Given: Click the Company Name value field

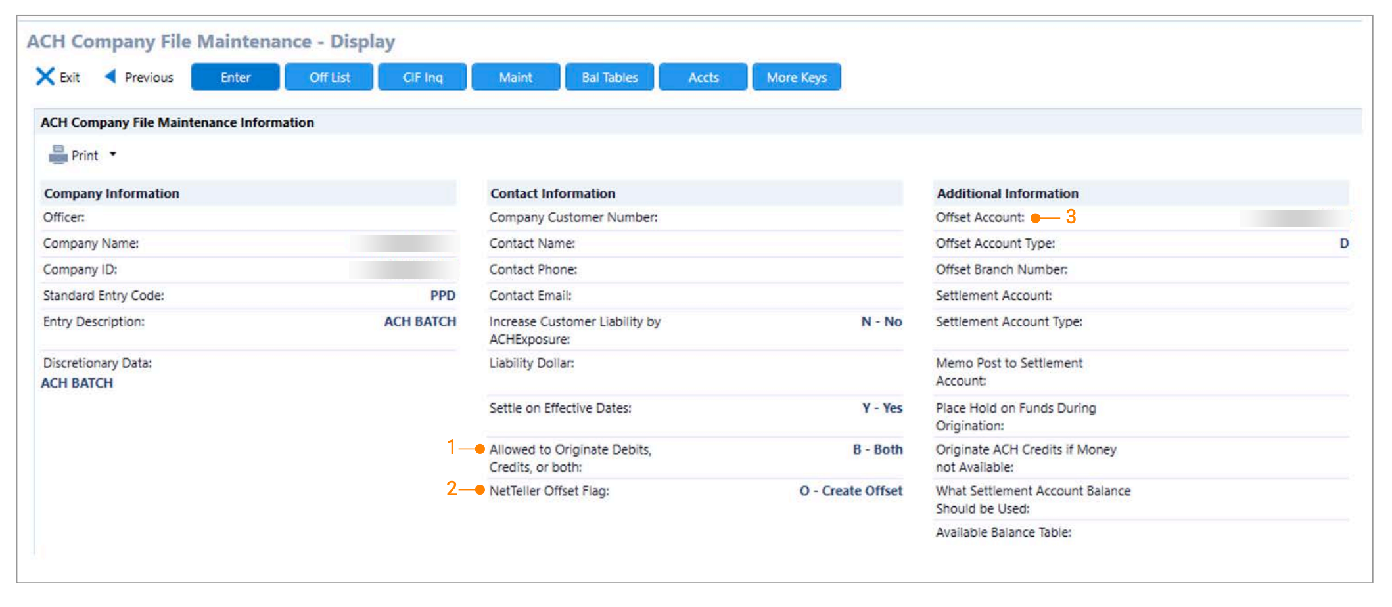Looking at the screenshot, I should point(403,244).
